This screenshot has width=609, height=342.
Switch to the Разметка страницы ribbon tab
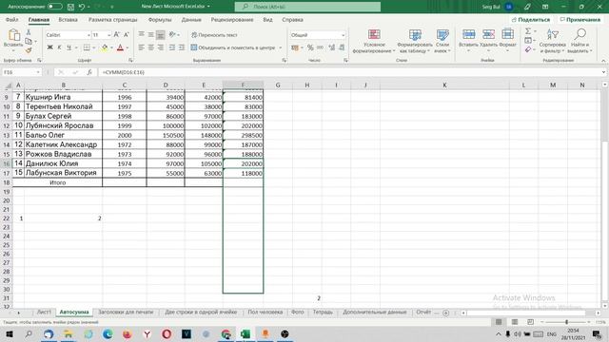tap(112, 19)
